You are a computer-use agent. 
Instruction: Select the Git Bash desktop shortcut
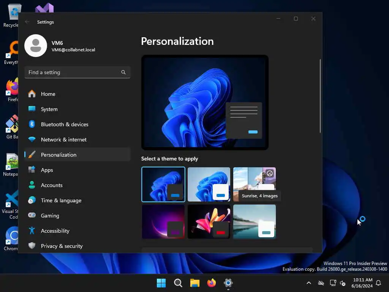tap(11, 127)
